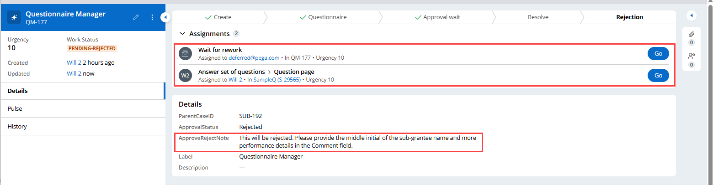This screenshot has width=713, height=185.
Task: Click the Wait for rework worklist icon
Action: [185, 53]
